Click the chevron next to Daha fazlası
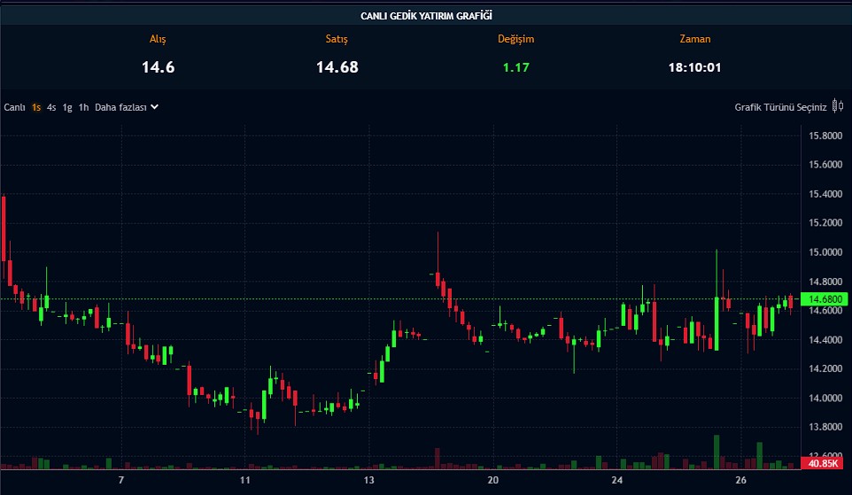The image size is (852, 495). coord(154,107)
